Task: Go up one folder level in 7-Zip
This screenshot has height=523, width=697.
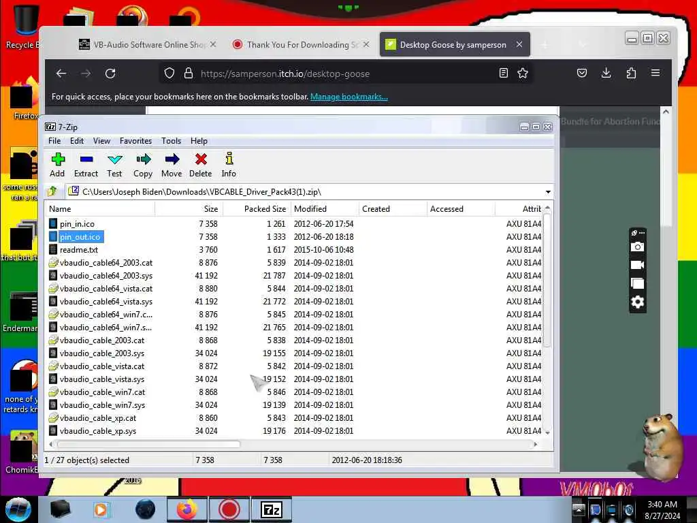Action: (x=52, y=191)
